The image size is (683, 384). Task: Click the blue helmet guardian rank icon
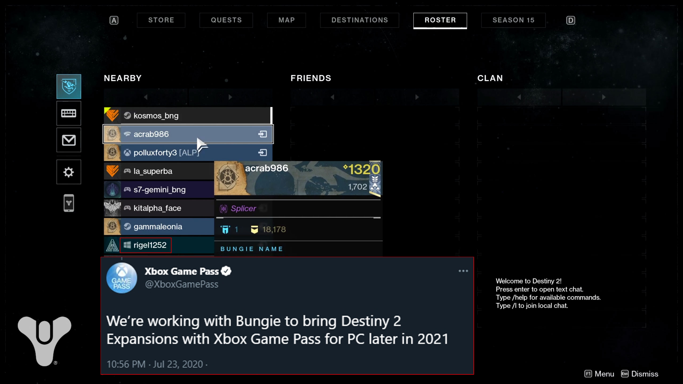click(225, 229)
